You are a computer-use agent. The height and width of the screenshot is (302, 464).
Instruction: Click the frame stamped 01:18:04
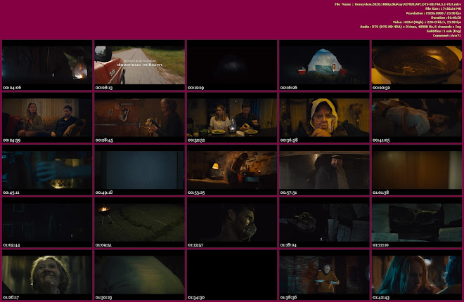tap(324, 223)
